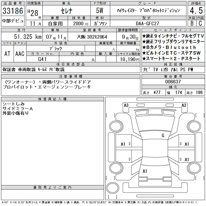This screenshot has width=206, height=206.
Task: Select the 検査員記入欄 header
Action: [53, 99]
